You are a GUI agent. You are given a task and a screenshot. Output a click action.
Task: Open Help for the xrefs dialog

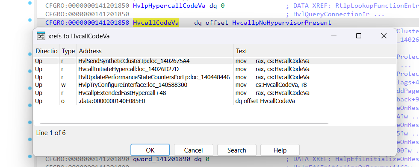click(x=280, y=150)
